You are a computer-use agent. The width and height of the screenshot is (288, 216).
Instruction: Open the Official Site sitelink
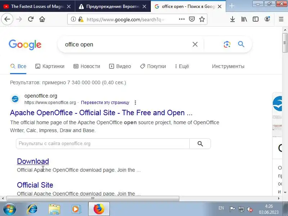coord(35,185)
